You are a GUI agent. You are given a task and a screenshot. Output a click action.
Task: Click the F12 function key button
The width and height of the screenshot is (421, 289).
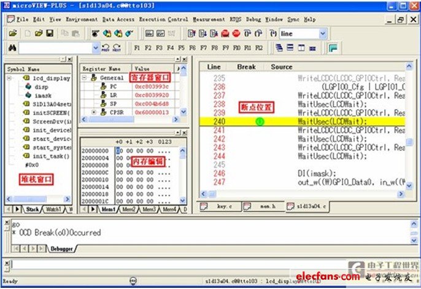259,48
